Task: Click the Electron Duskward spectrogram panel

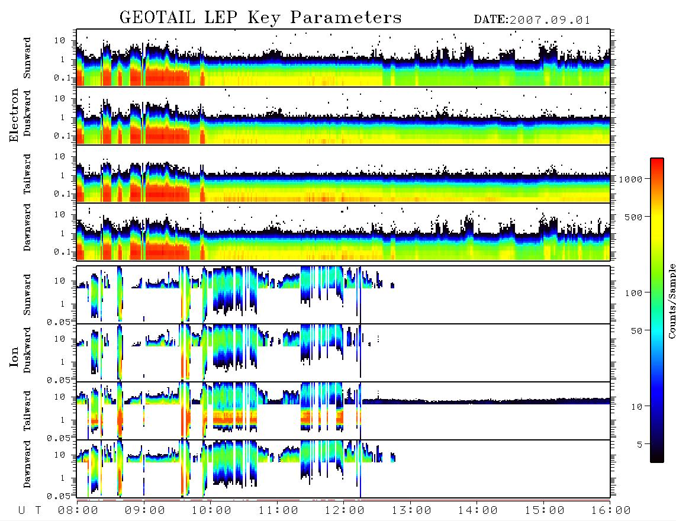Action: (343, 115)
